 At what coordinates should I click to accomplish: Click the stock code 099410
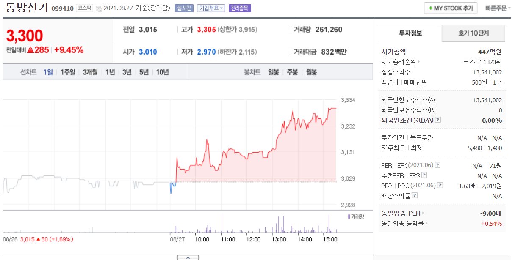pyautogui.click(x=62, y=8)
